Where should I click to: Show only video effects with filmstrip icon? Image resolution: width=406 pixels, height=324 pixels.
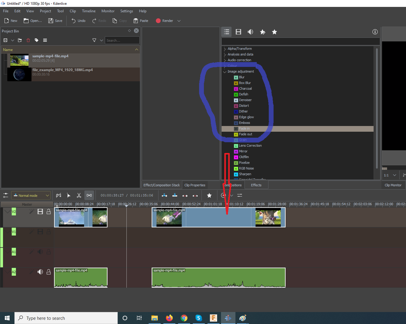238,32
